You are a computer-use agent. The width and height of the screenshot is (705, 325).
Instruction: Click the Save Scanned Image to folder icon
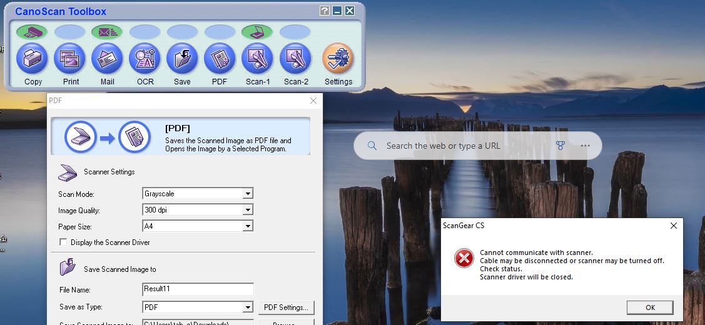click(x=68, y=267)
